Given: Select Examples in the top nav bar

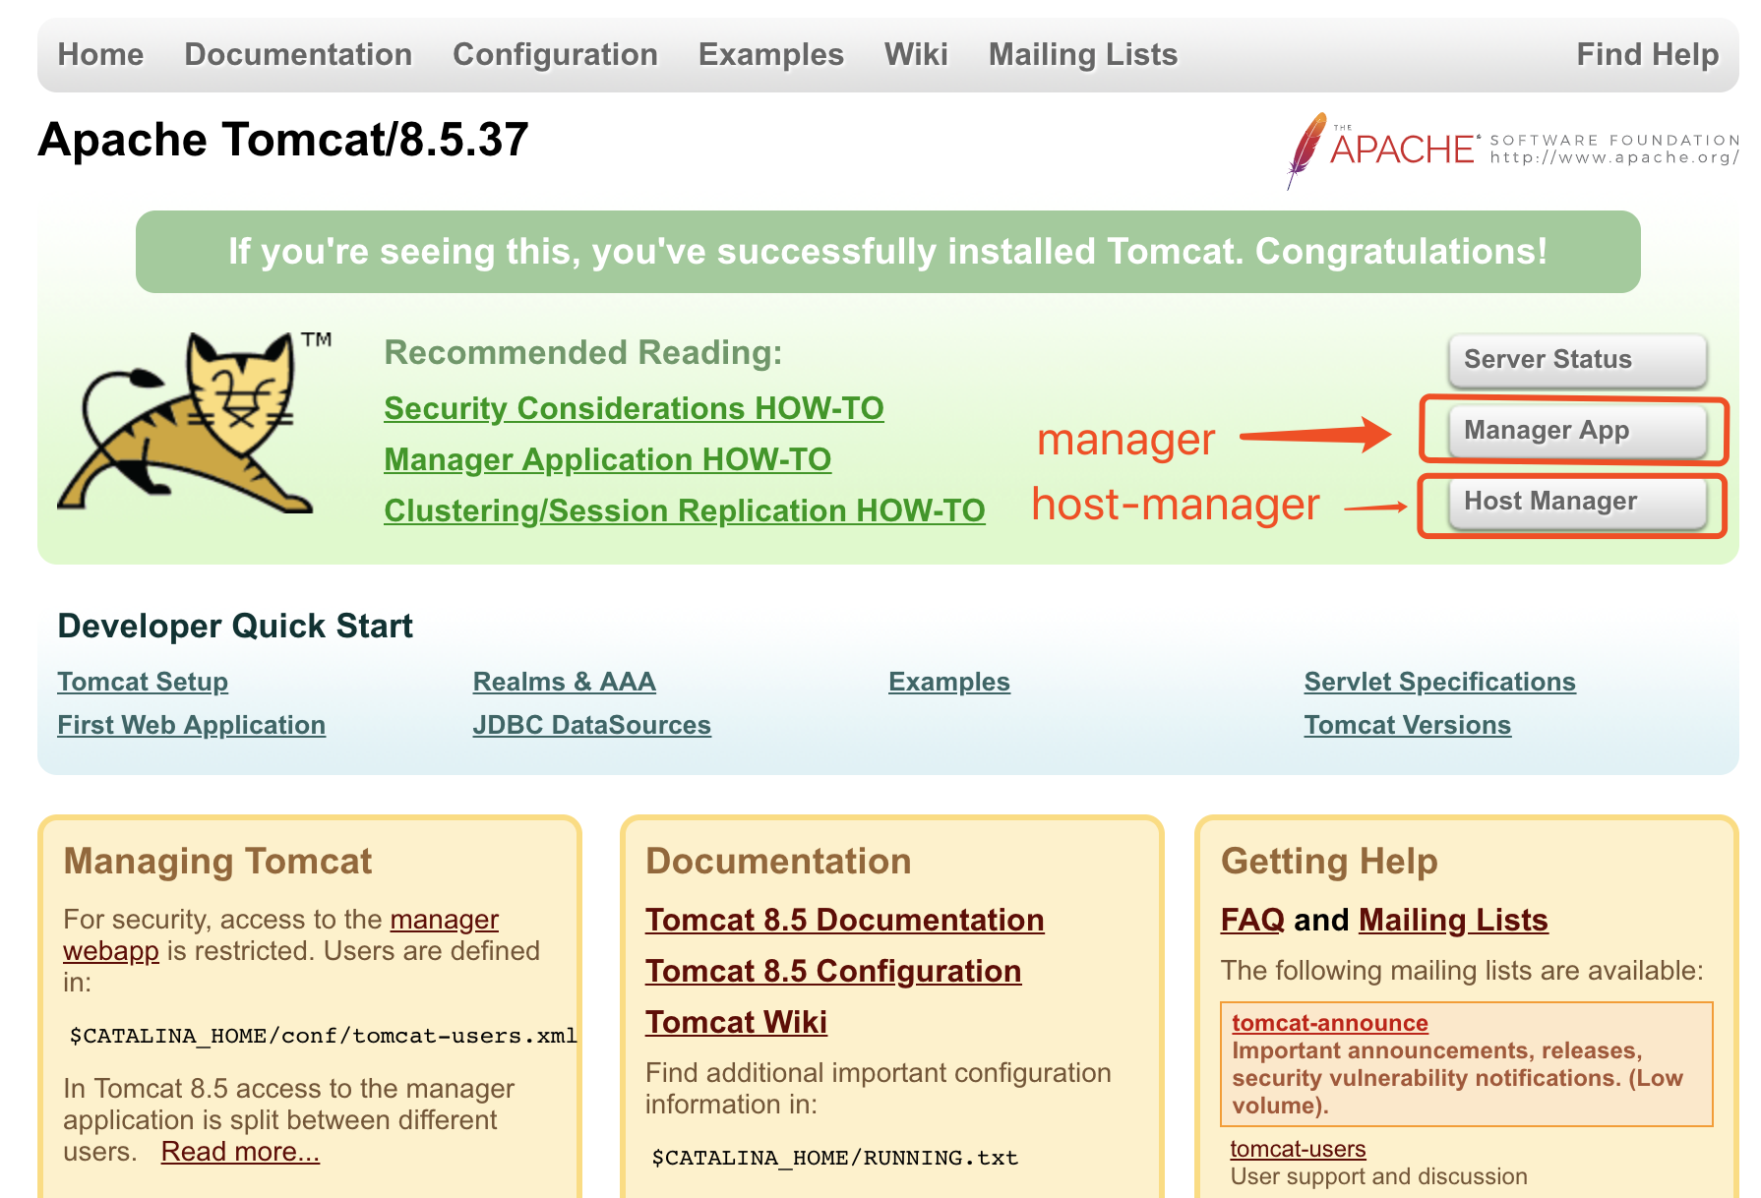Looking at the screenshot, I should click(x=770, y=54).
